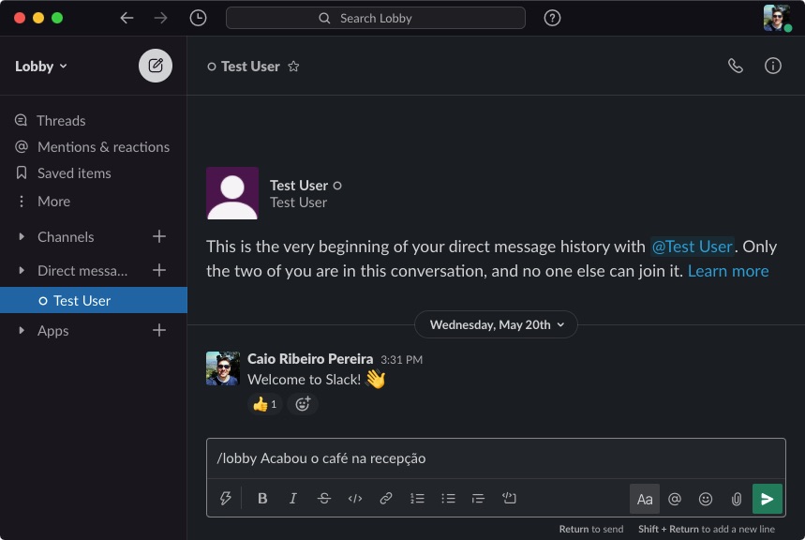Go back with the left arrow
The width and height of the screenshot is (805, 540).
[127, 18]
